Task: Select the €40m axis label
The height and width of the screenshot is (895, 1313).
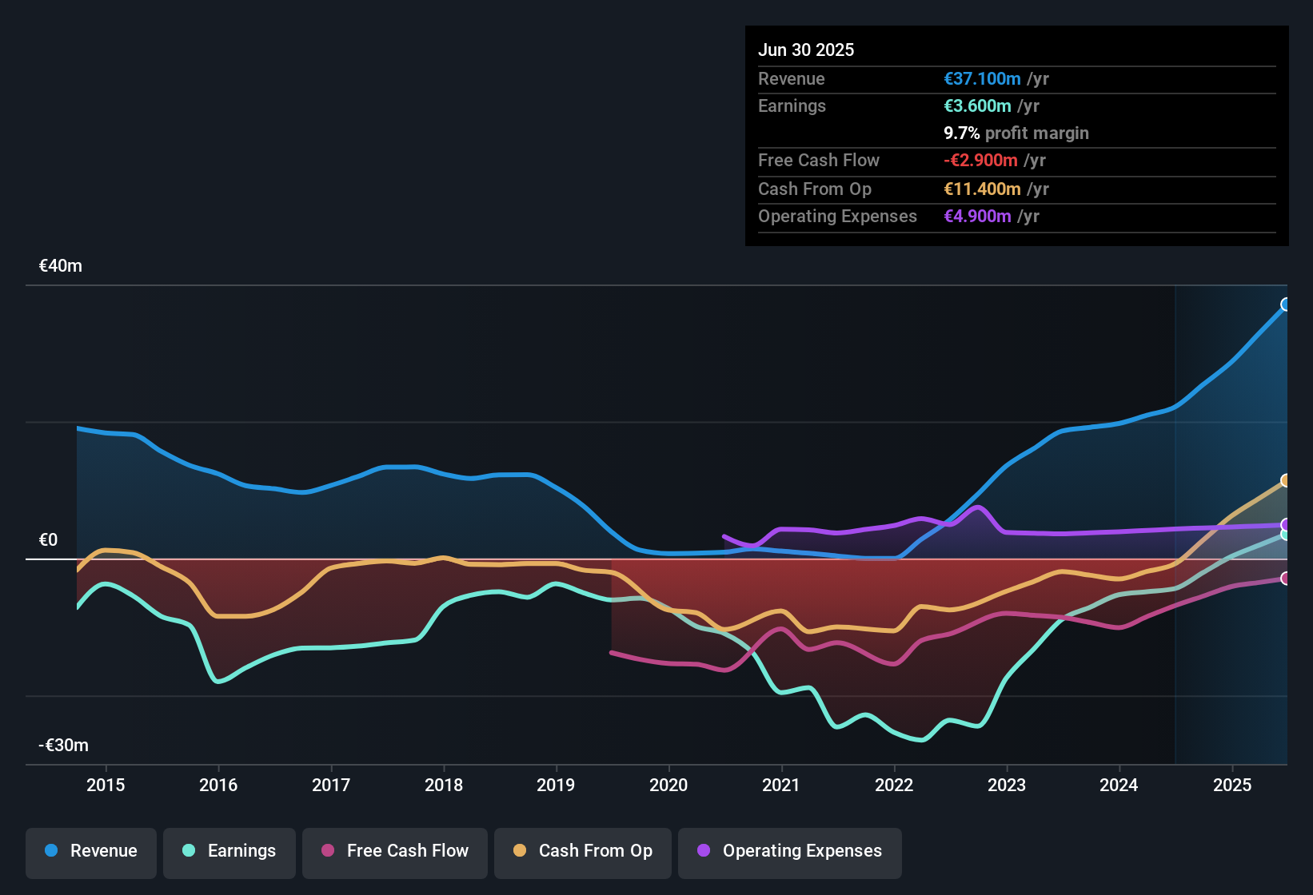Action: click(x=61, y=265)
